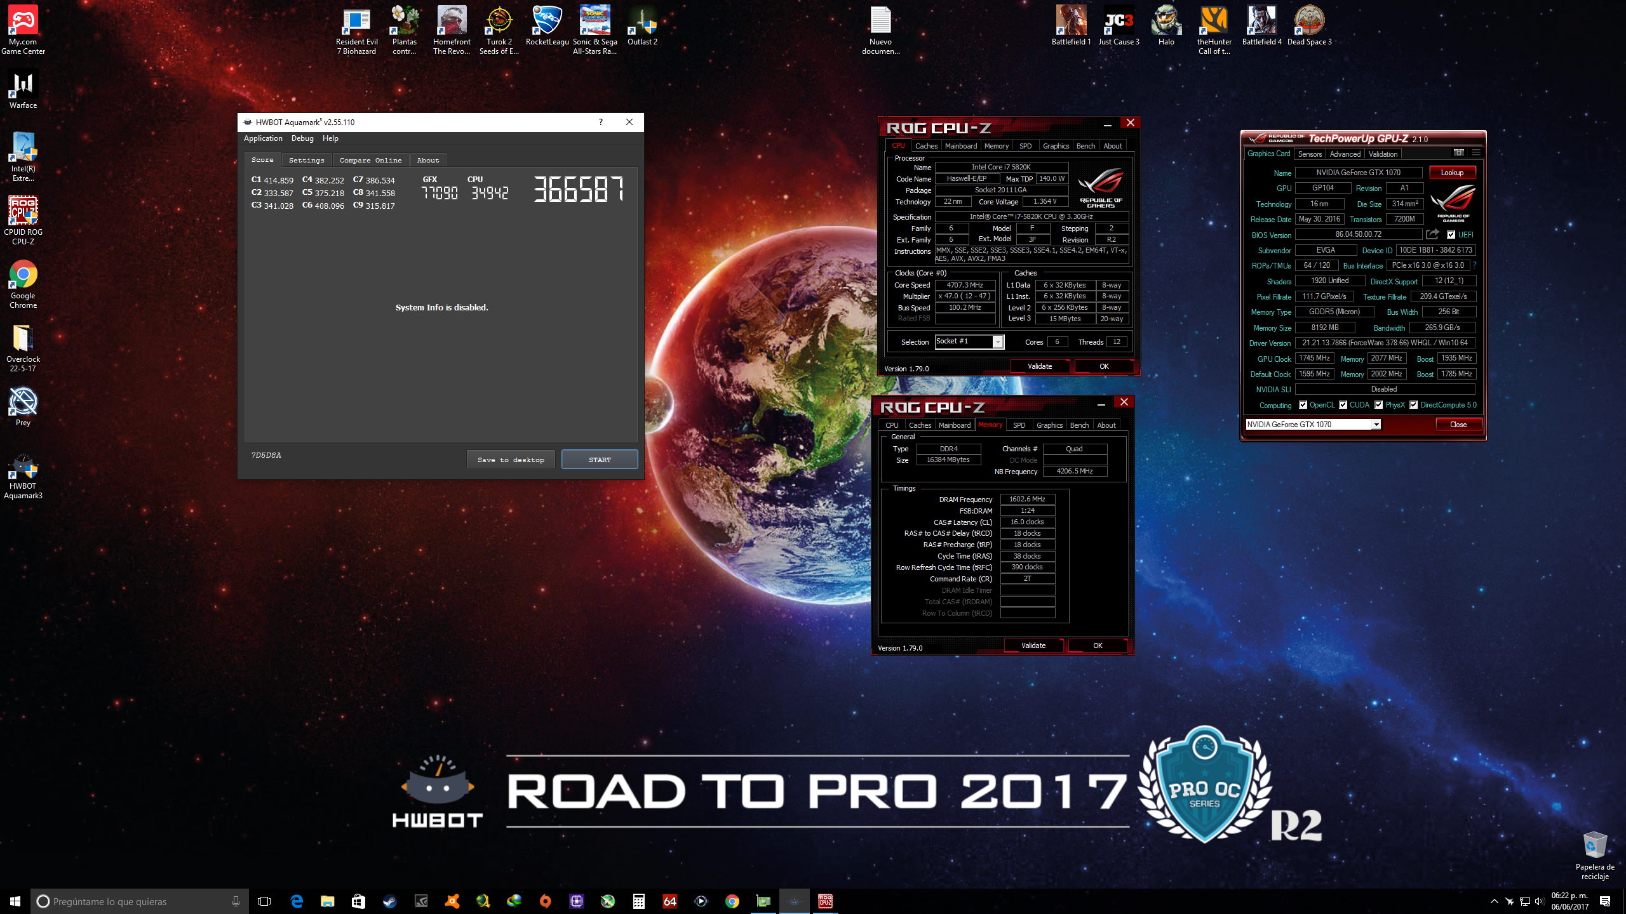
Task: Toggle the UEFI checkbox in GPU-Z
Action: point(1451,235)
